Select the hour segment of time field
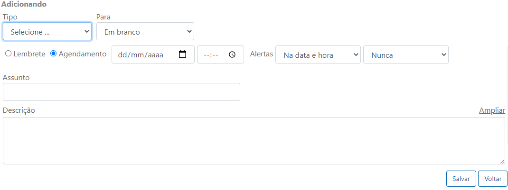The width and height of the screenshot is (508, 190). (207, 55)
